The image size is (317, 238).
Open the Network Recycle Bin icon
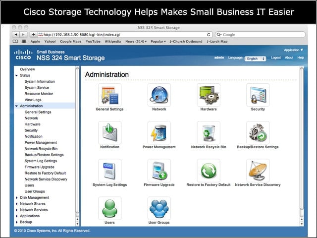209,133
